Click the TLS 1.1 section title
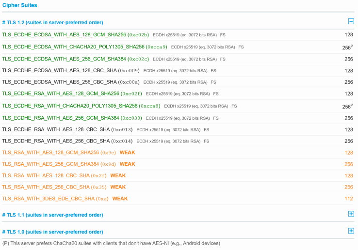Screen dimensions: 358x250 [x=52, y=215]
